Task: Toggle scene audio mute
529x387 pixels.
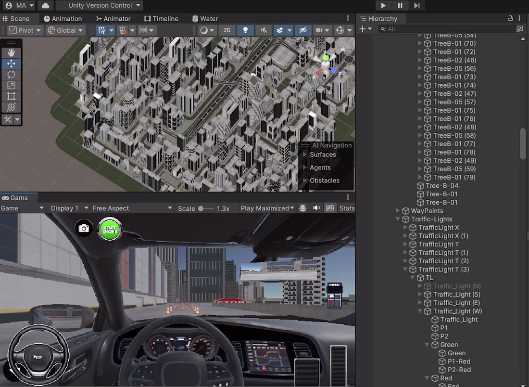Action: point(264,30)
